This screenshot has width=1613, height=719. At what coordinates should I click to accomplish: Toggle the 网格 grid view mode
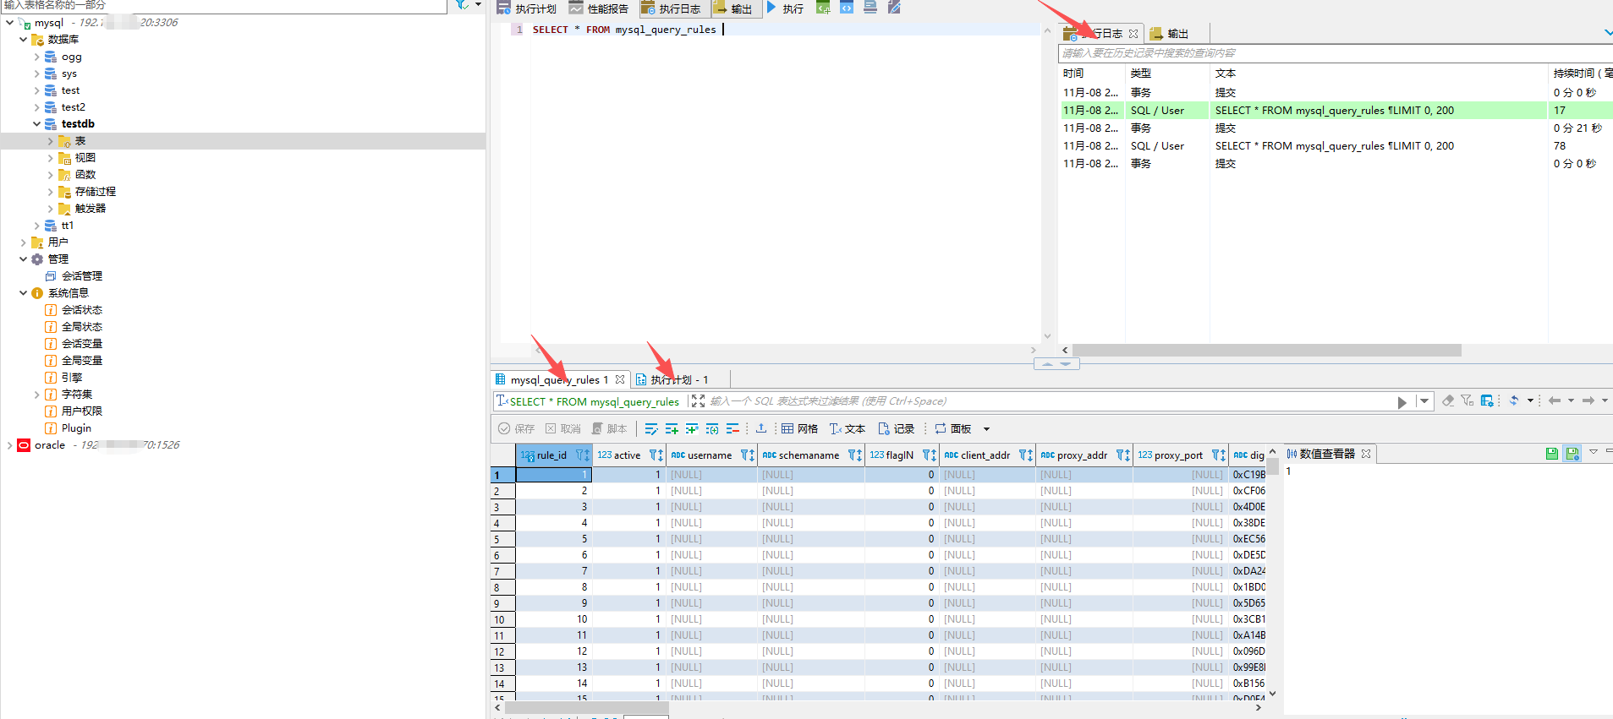coord(799,428)
